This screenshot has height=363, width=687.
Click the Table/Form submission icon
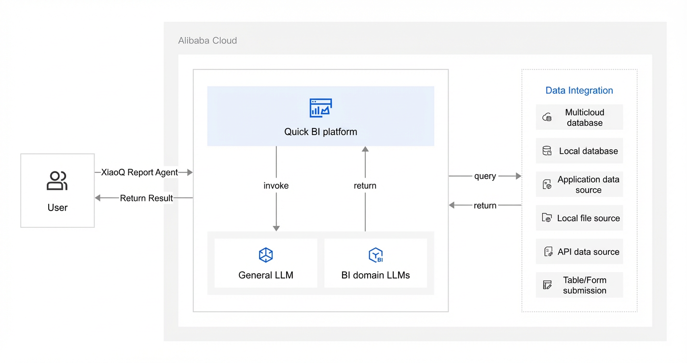tap(547, 285)
